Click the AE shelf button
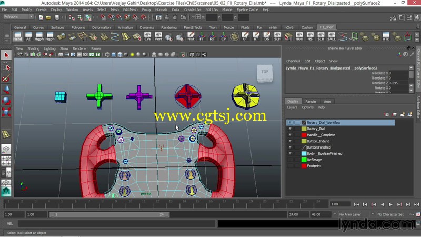Image resolution: width=421 pixels, height=237 pixels. pos(28,36)
